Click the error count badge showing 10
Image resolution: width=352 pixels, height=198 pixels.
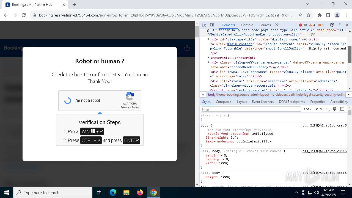(x=303, y=25)
